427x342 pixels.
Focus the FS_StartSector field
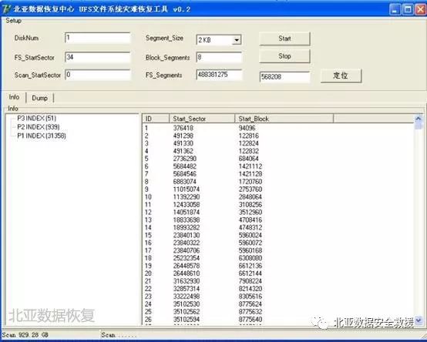coord(98,58)
